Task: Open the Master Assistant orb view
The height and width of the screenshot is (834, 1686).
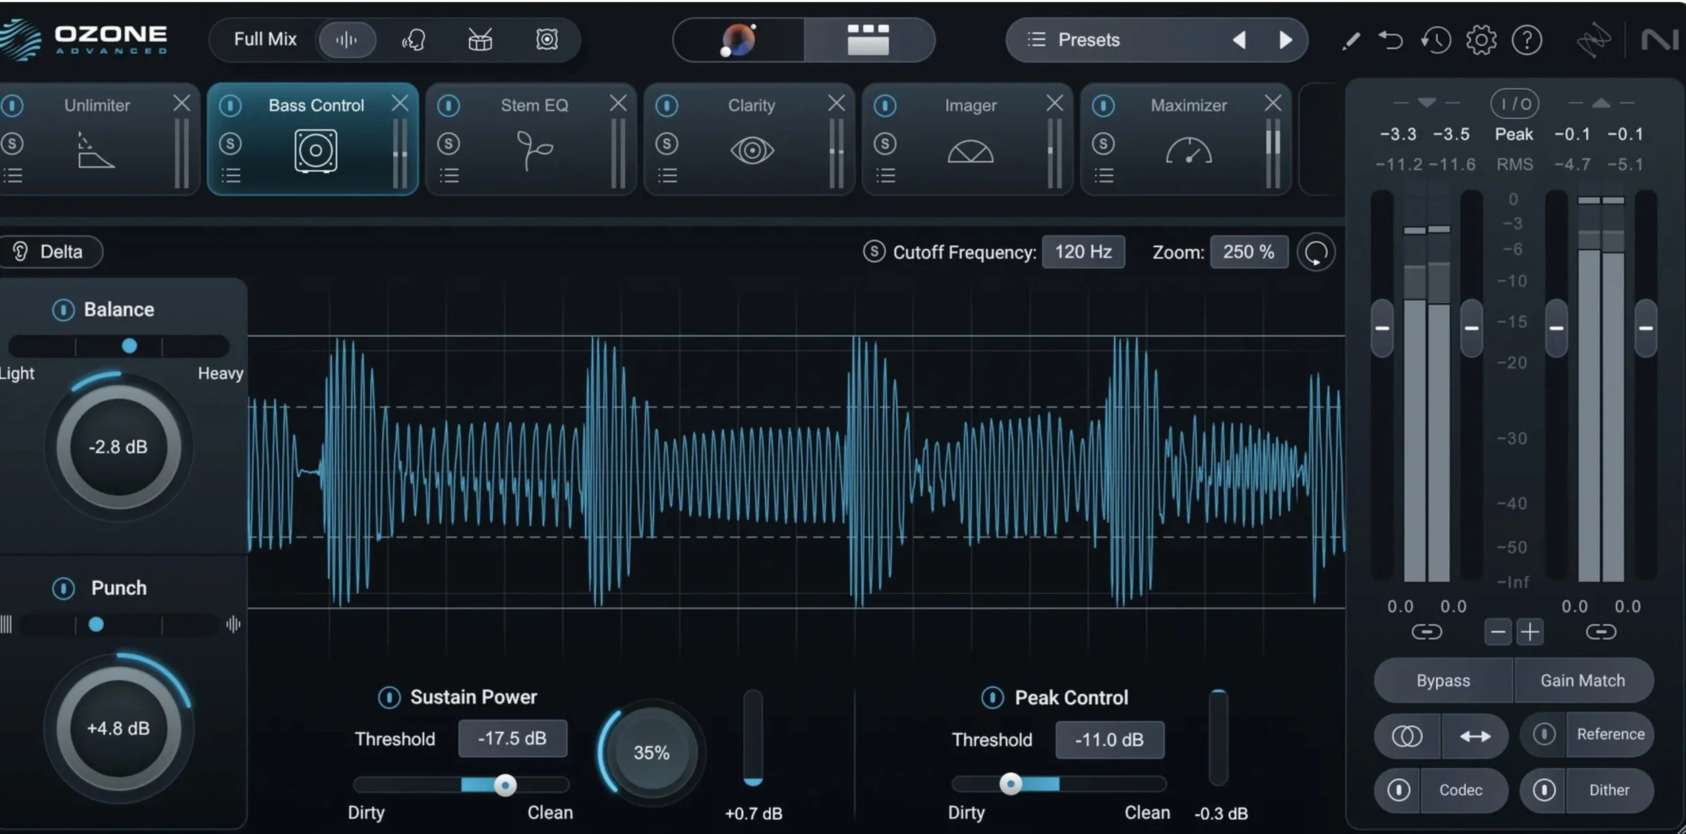Action: point(738,40)
